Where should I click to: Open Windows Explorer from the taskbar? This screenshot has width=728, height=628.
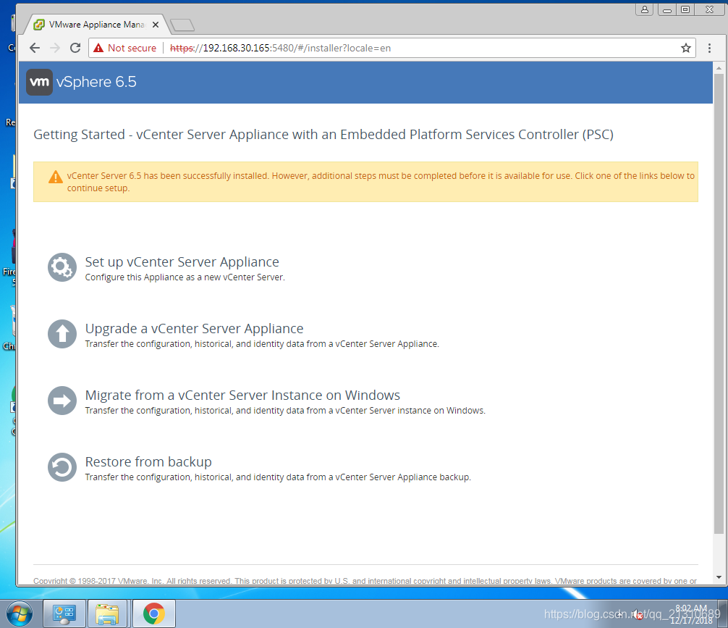point(107,614)
